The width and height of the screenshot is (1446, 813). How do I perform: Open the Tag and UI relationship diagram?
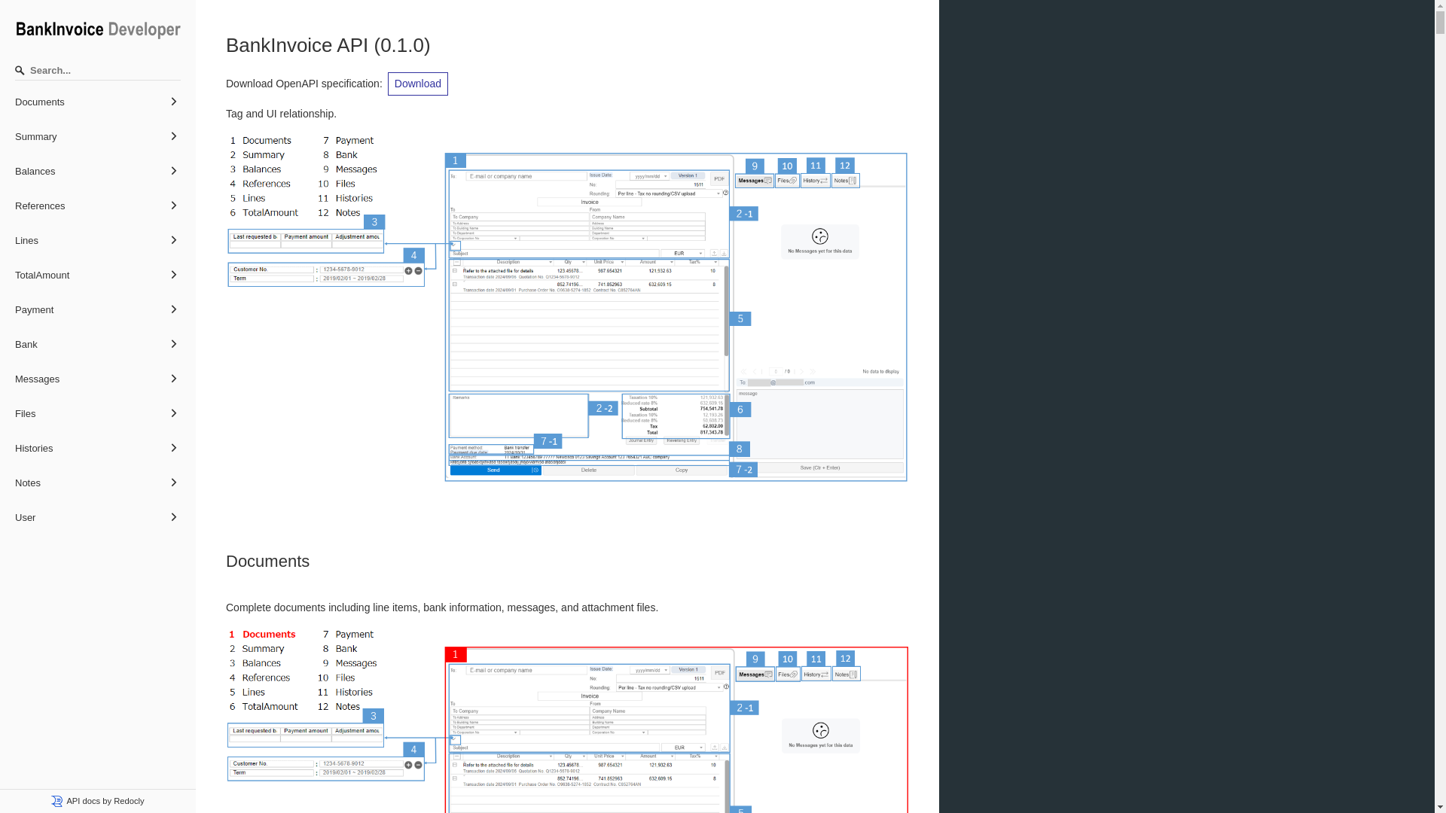pyautogui.click(x=567, y=307)
